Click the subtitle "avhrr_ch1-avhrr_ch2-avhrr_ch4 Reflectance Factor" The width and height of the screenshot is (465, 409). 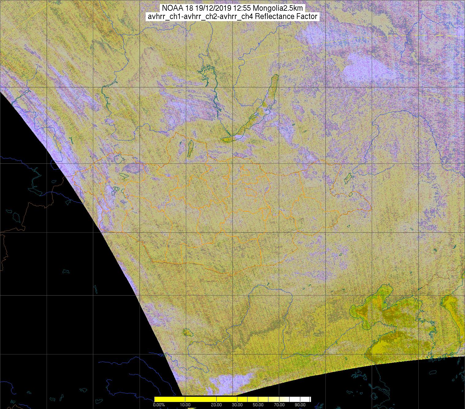click(232, 17)
